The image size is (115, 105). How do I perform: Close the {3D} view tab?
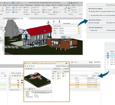coord(29,19)
